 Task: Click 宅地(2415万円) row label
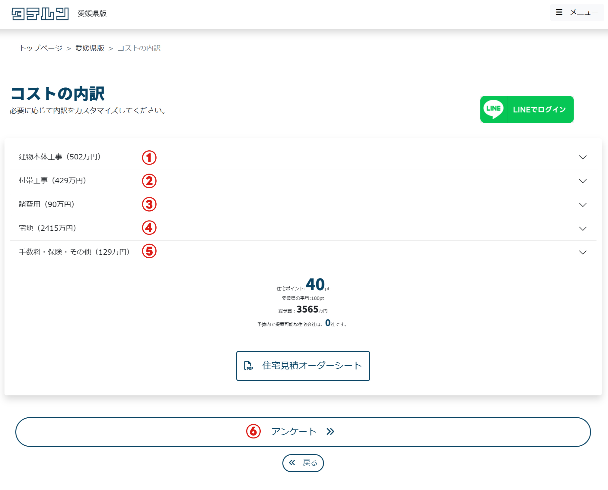point(47,228)
